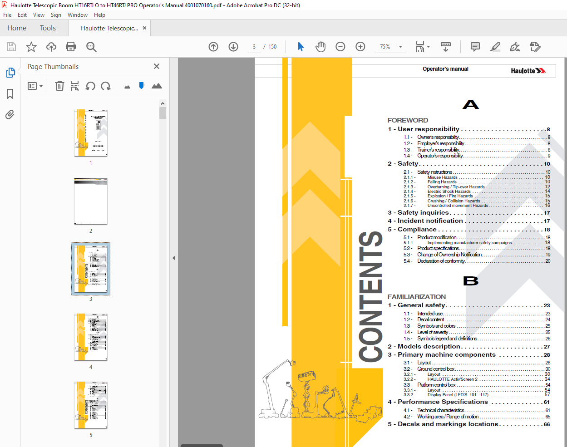The image size is (567, 447).
Task: Save the file with the floppy disk icon
Action: pyautogui.click(x=11, y=47)
